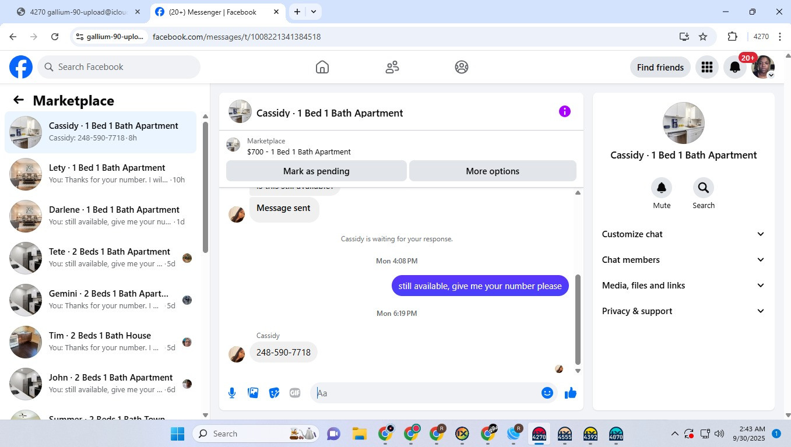The width and height of the screenshot is (791, 447).
Task: Send a voice clip with microphone icon
Action: (x=232, y=393)
